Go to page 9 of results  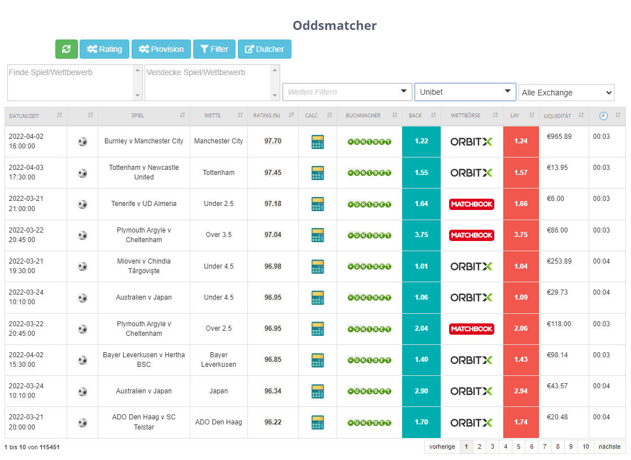point(571,446)
